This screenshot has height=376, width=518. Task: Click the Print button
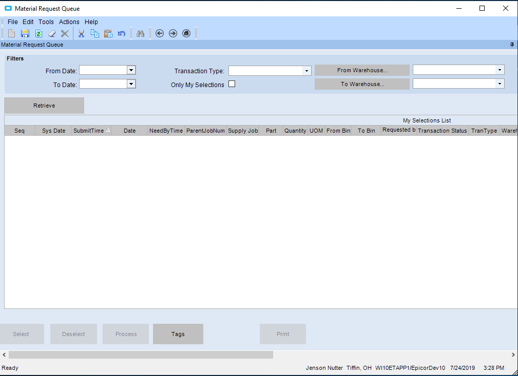tap(283, 334)
